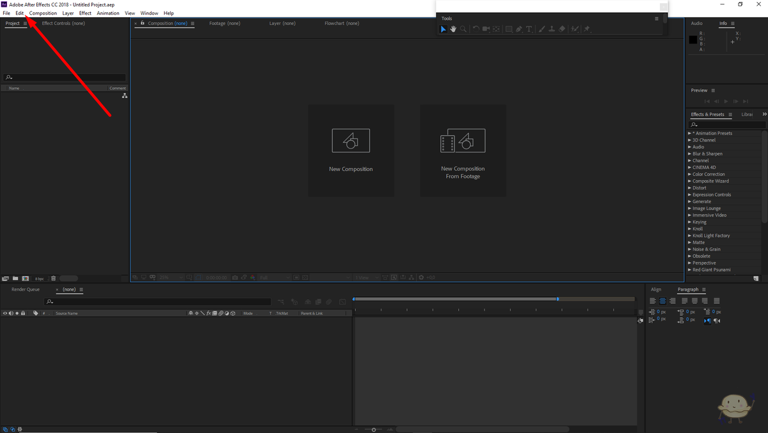Viewport: 768px width, 433px height.
Task: Toggle center text alignment in Paragraph panel
Action: click(662, 301)
